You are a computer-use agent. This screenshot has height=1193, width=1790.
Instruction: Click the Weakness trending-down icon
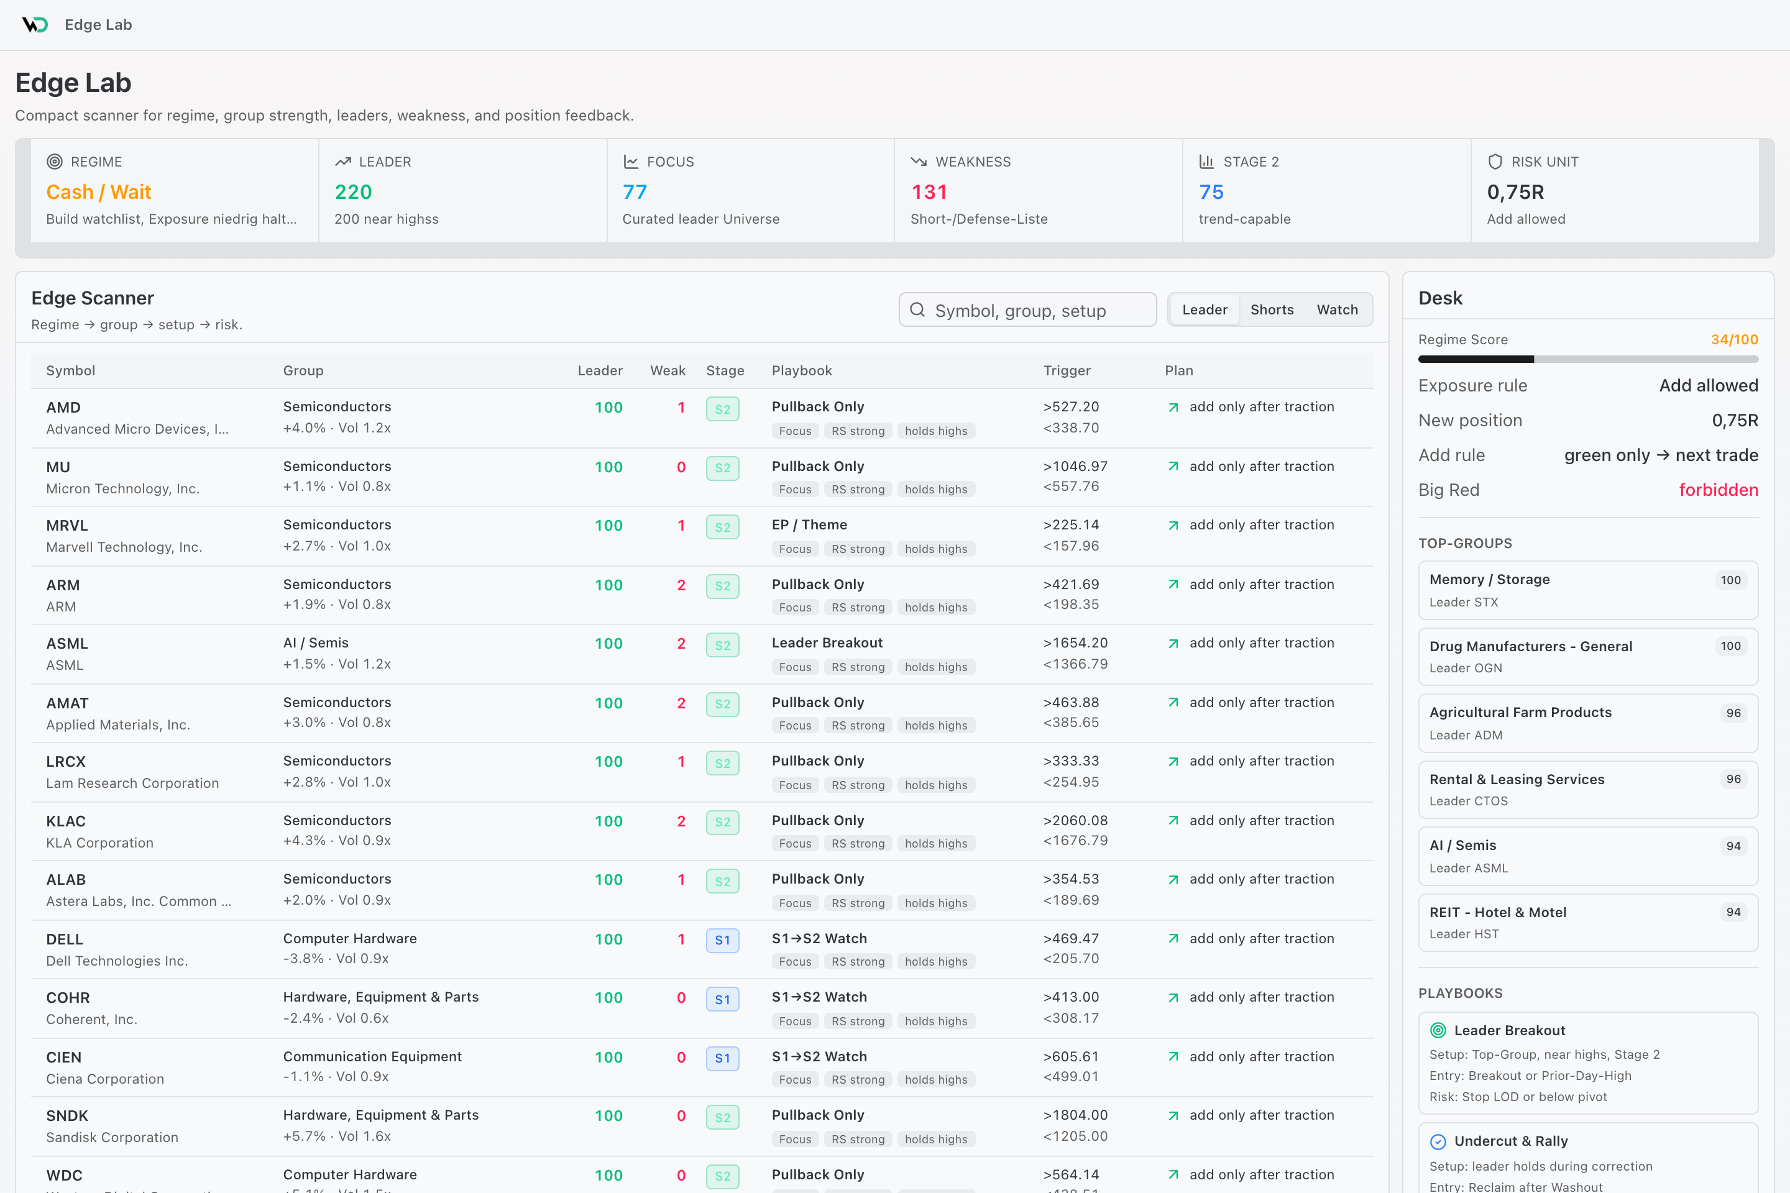(x=919, y=162)
